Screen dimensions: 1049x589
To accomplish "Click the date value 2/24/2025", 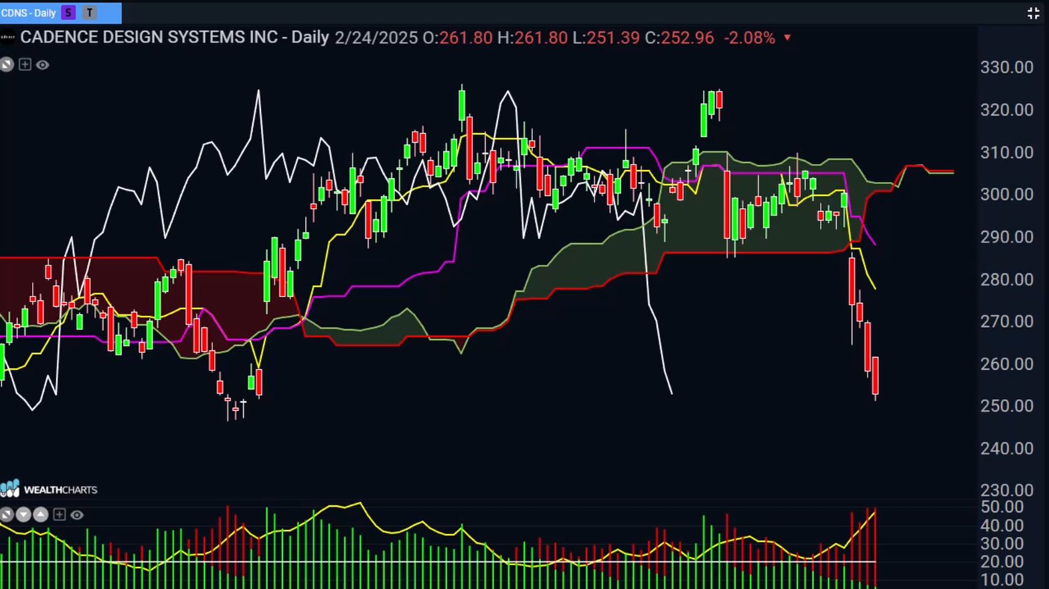I will (x=376, y=38).
